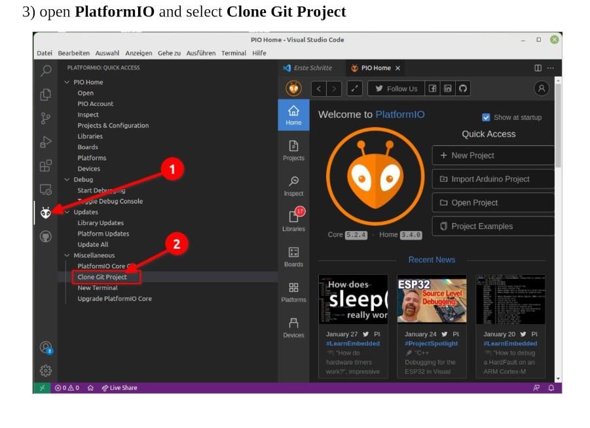Click the status bar home icon
The image size is (590, 428).
click(90, 388)
